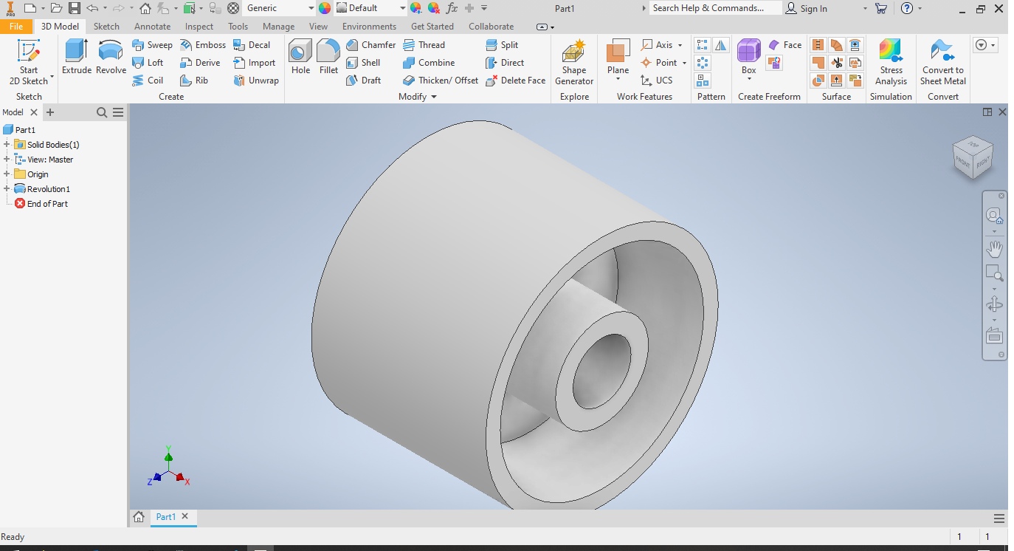Open the Autodesk shopping cart

[881, 8]
